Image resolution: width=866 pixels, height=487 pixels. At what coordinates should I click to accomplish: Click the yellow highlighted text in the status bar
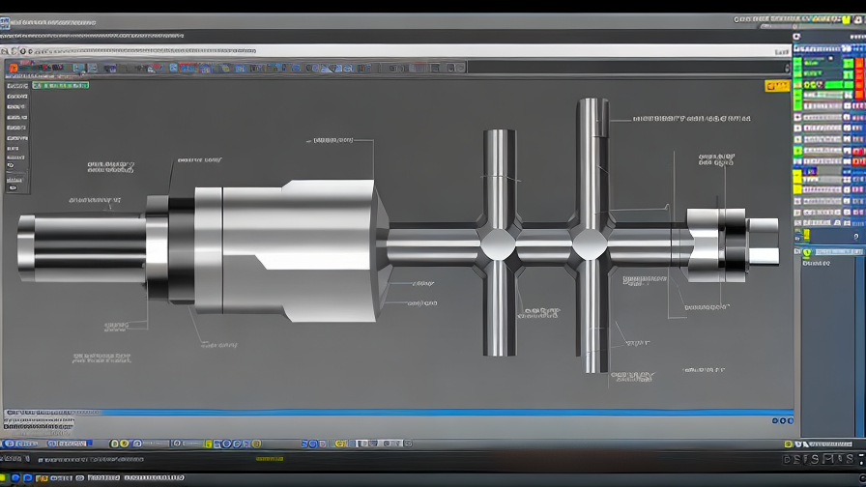[270, 459]
